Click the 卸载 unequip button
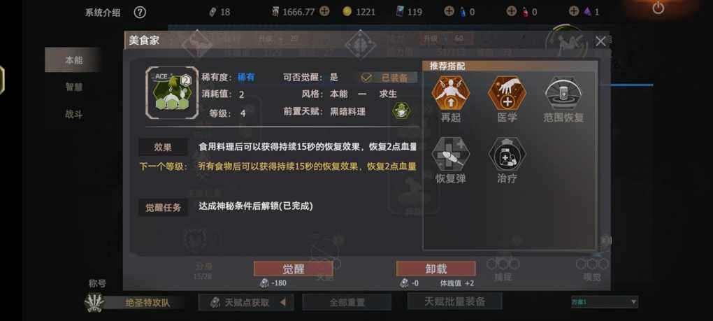Screen dimensions: 713x321 tap(436, 269)
